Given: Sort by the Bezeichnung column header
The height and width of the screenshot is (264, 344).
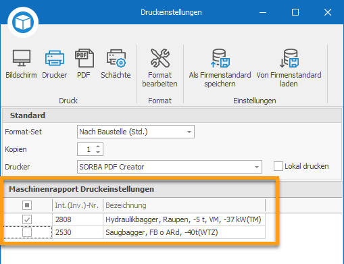Looking at the screenshot, I should (184, 205).
